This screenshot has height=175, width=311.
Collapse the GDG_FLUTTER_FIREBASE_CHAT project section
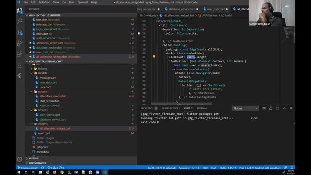point(27,61)
